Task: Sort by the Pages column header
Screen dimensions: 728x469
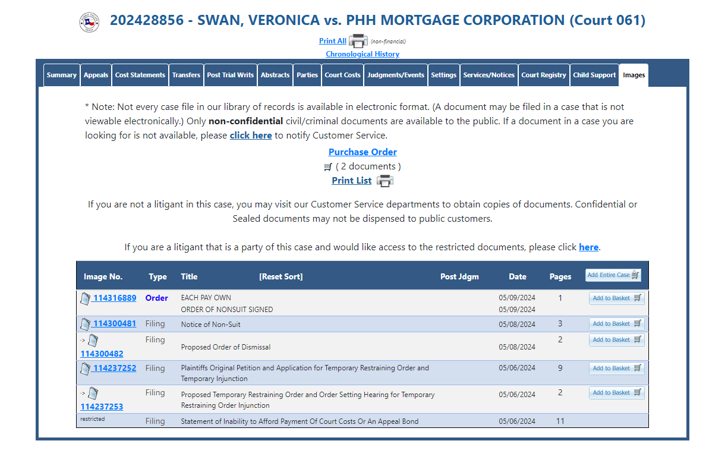Action: pos(560,276)
